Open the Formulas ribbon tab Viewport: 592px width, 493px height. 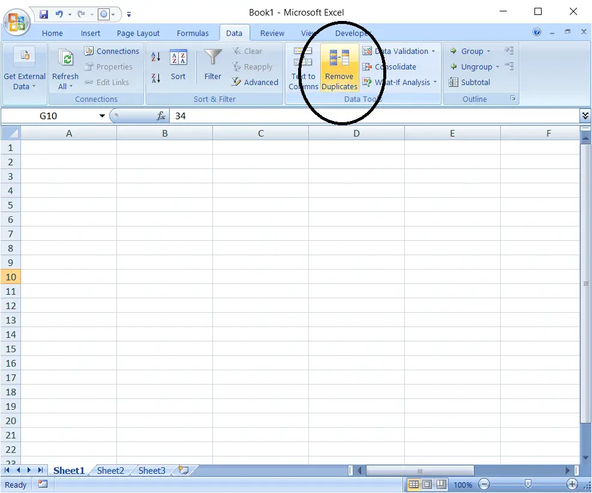point(193,33)
